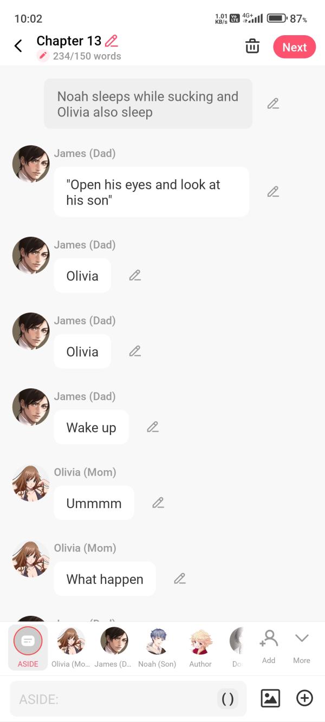The height and width of the screenshot is (722, 325).
Task: Edit the aside about Noah sleeping
Action: pyautogui.click(x=273, y=103)
